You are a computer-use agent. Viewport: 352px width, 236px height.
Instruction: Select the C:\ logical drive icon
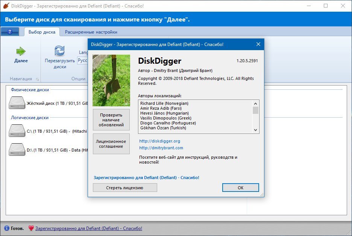[17, 131]
